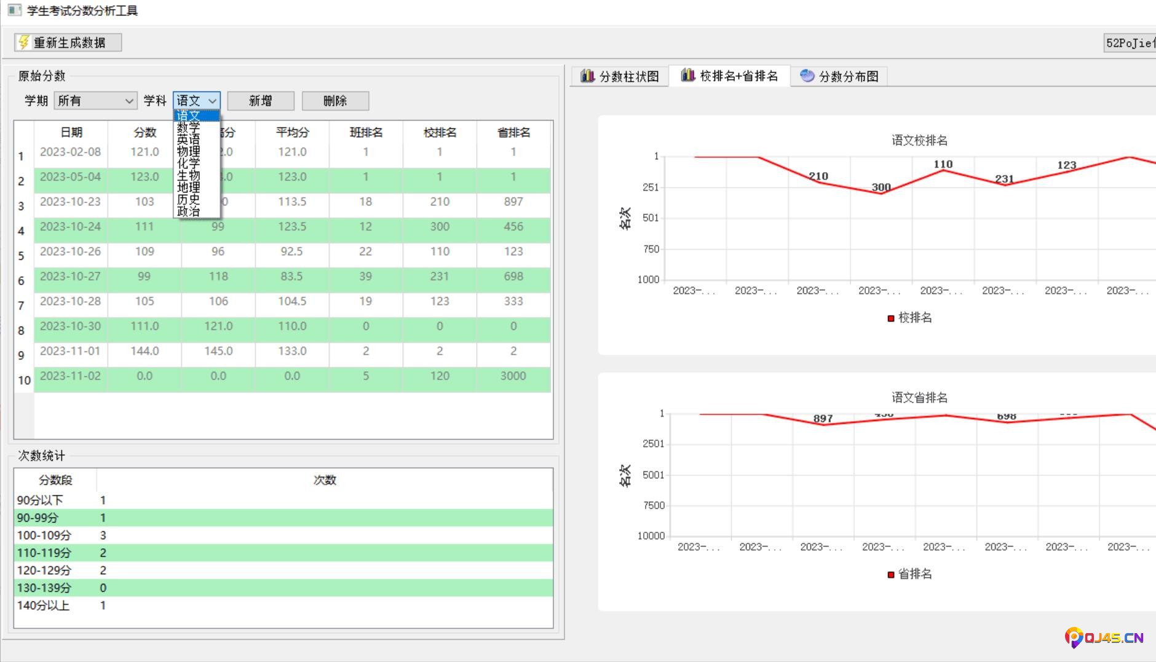The width and height of the screenshot is (1156, 662).
Task: Switch to the 分数柱状图 tab
Action: coord(620,76)
